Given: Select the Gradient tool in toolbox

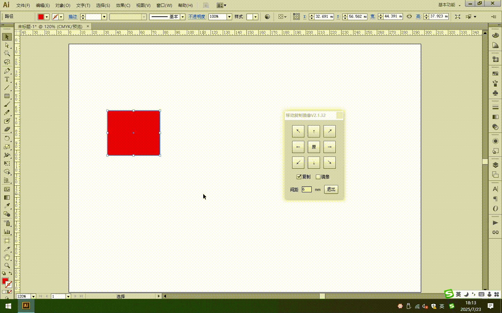Looking at the screenshot, I should coord(7,197).
